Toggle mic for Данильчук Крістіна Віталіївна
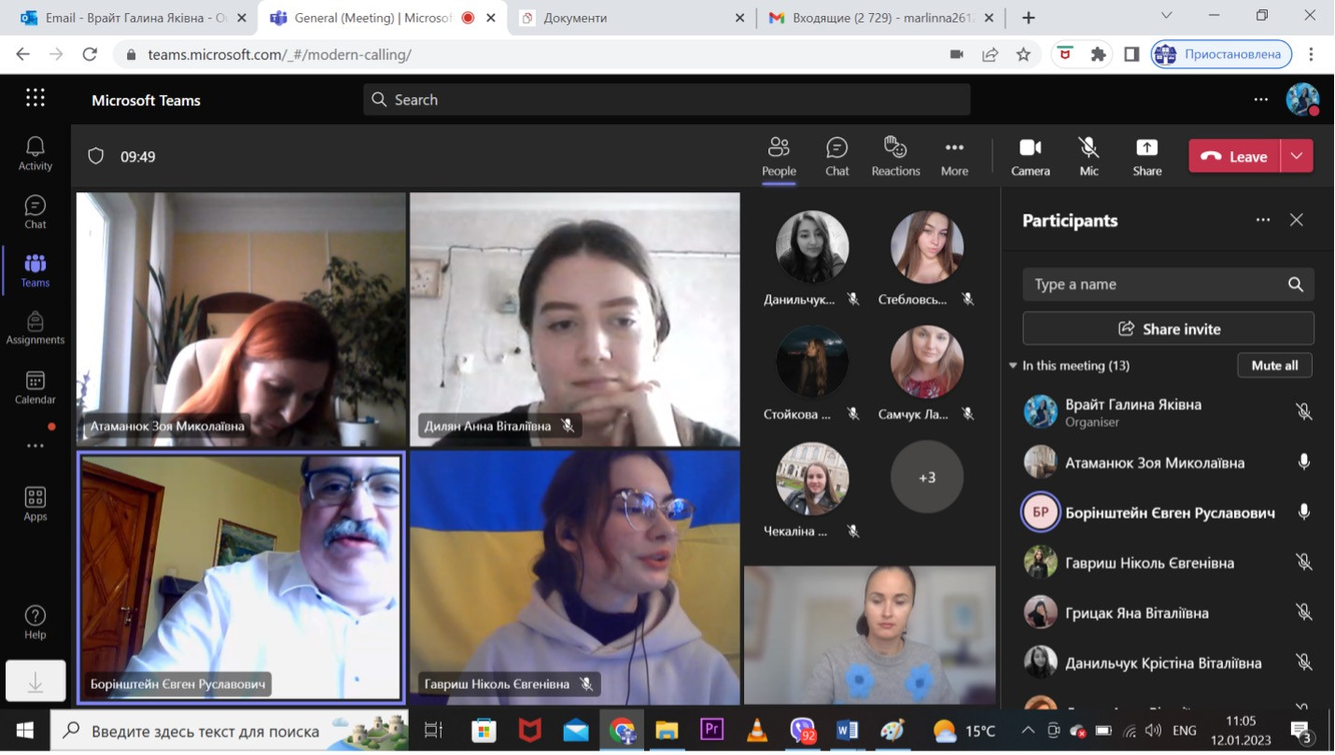This screenshot has height=755, width=1335. pos(1303,663)
